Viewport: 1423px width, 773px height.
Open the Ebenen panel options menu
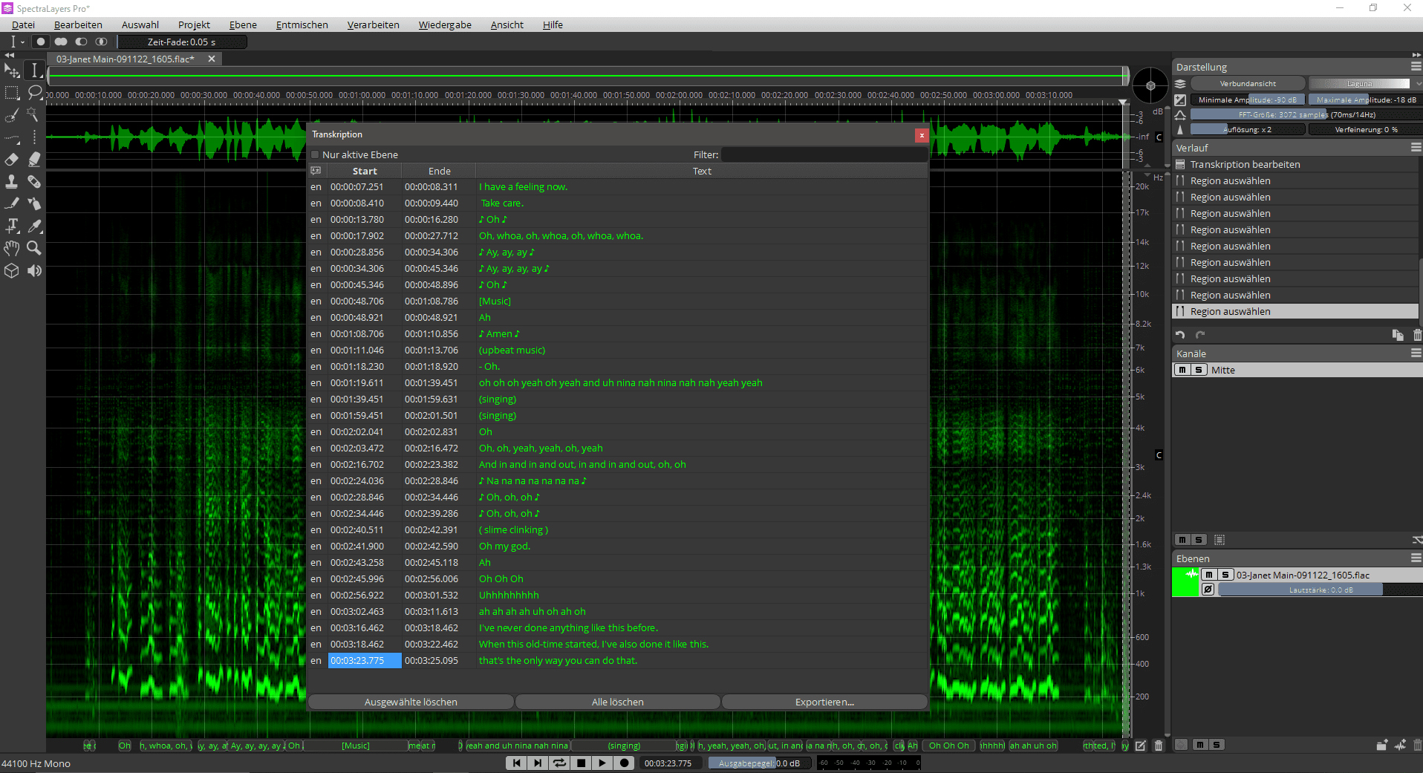point(1416,558)
